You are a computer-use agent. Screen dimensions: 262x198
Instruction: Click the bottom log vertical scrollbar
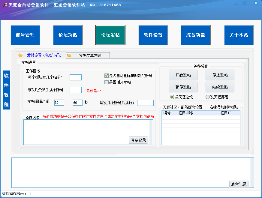tap(251, 172)
